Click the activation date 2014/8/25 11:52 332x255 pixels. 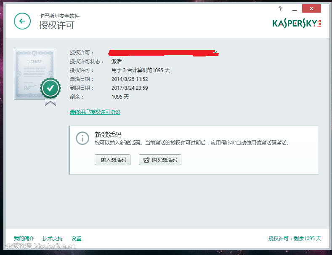point(130,79)
